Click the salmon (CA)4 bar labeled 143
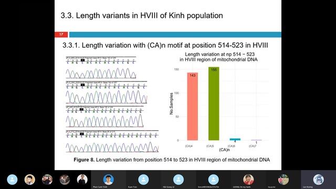 click(x=193, y=107)
